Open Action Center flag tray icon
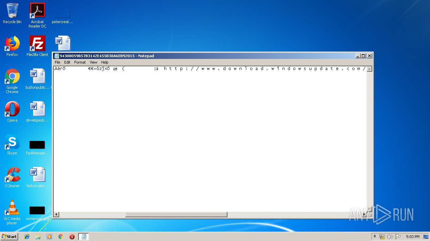Viewport: 430px width, 241px height. coord(398,237)
